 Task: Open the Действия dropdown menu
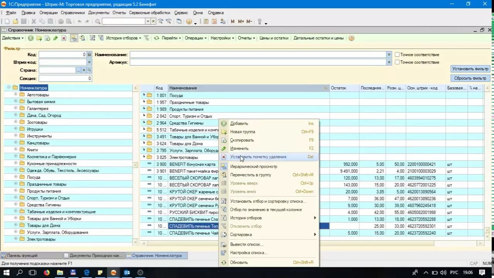[13, 38]
